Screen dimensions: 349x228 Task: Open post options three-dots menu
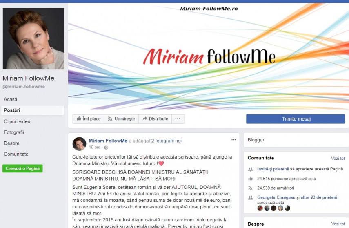[x=233, y=140]
